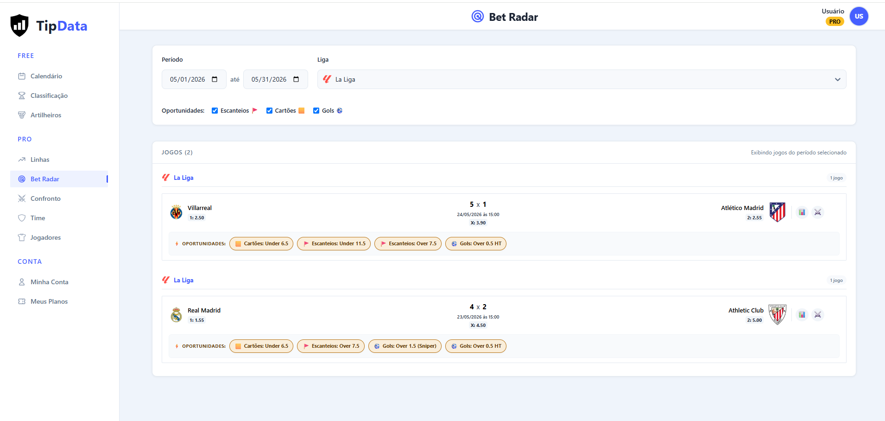
Task: Uncheck the Escanteios checkbox
Action: pos(215,110)
